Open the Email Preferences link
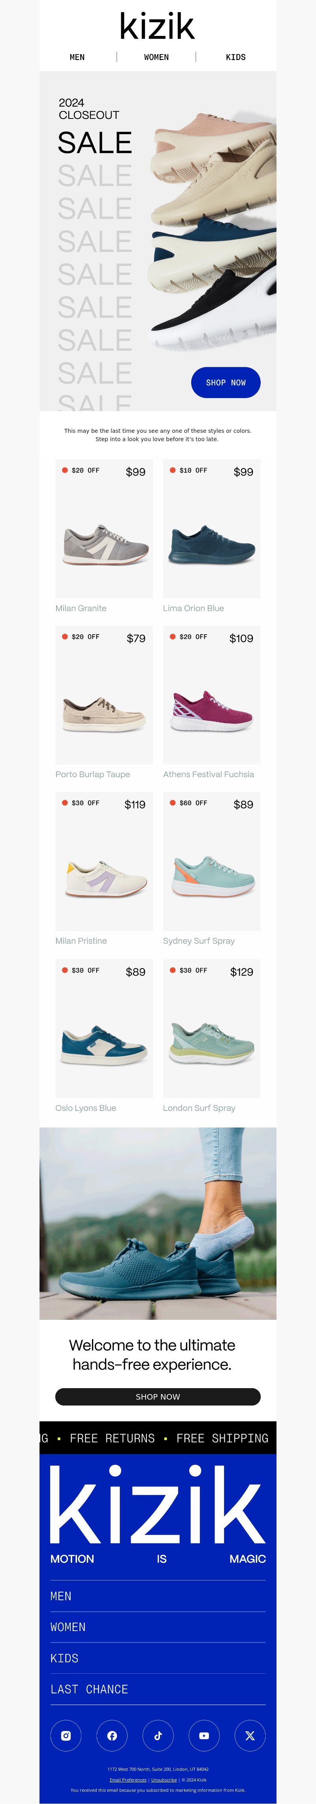316x1804 pixels. click(x=128, y=1780)
